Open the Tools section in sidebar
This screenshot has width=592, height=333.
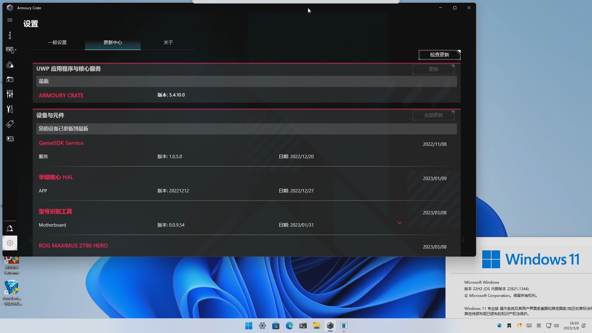coord(10,109)
